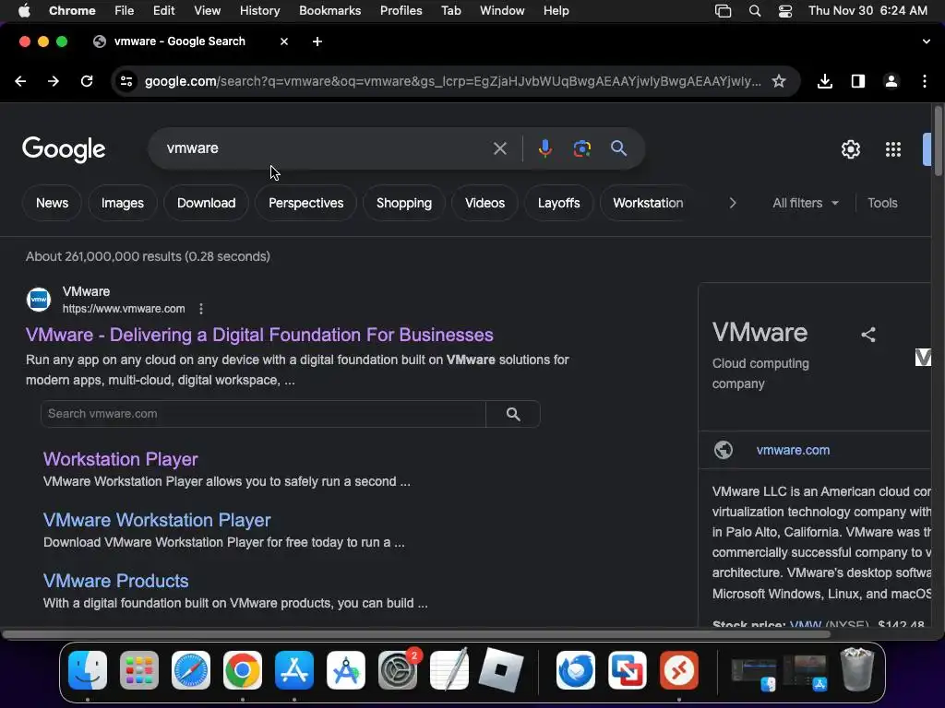Open Launchpad from the Dock
The image size is (945, 708).
coord(139,670)
